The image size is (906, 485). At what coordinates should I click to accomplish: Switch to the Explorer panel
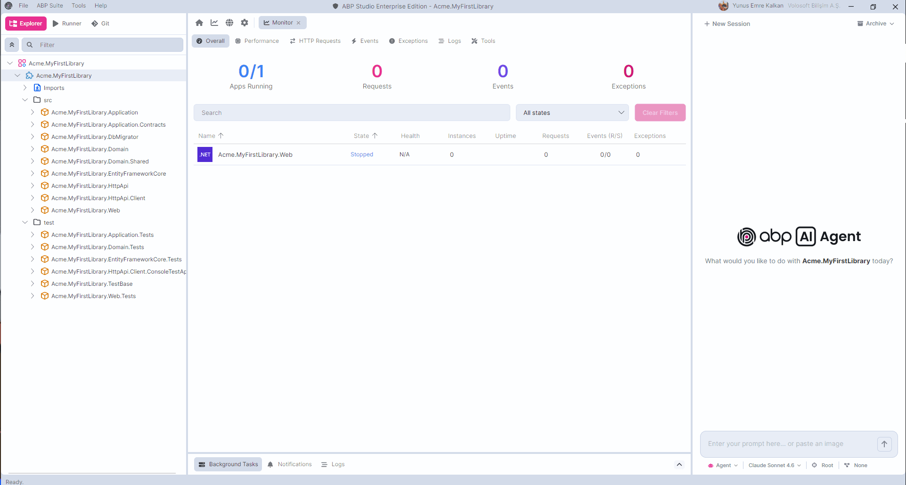pyautogui.click(x=26, y=24)
